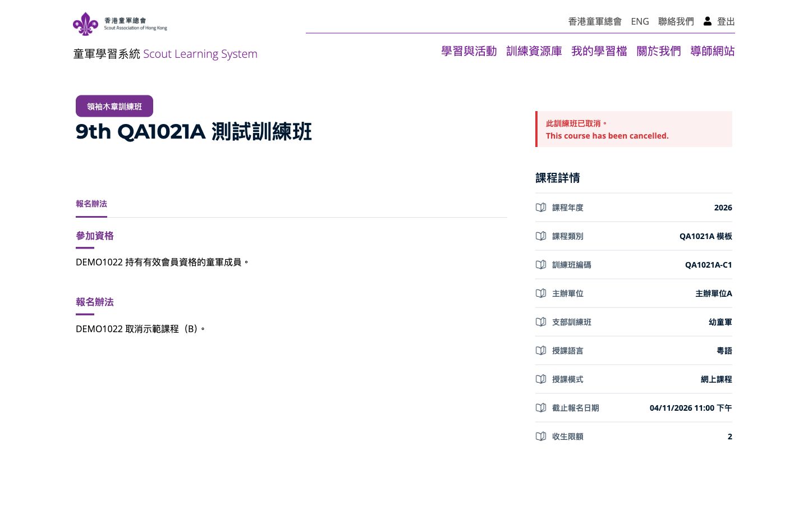The height and width of the screenshot is (505, 808).
Task: Click the book icon next to 授課語言
Action: (x=541, y=351)
